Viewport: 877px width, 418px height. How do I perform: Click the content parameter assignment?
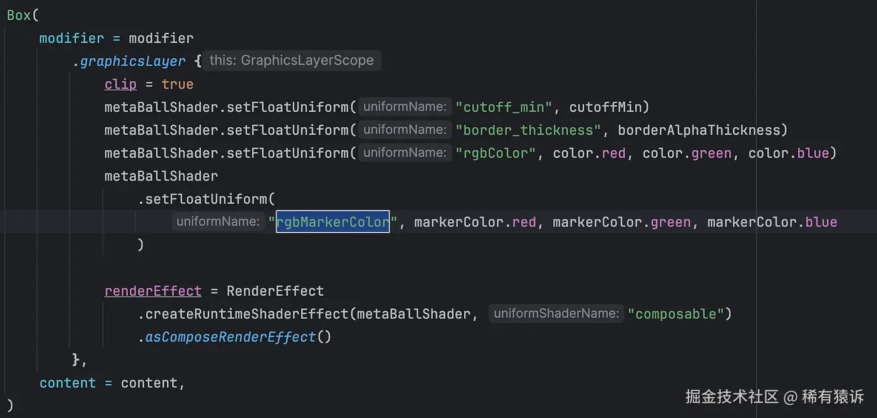[68, 383]
